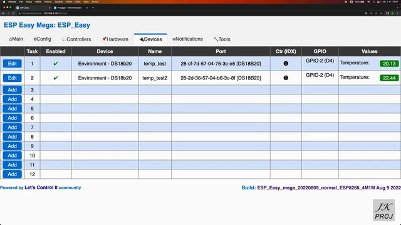Open a new browser tab
The height and width of the screenshot is (225, 401).
point(93,8)
